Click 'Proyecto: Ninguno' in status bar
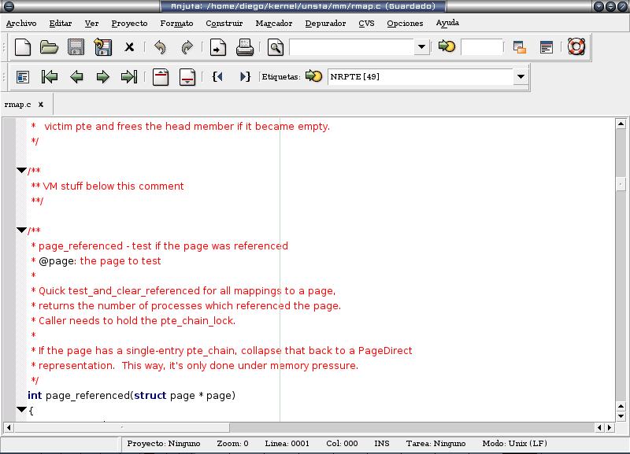The image size is (630, 454). 164,444
